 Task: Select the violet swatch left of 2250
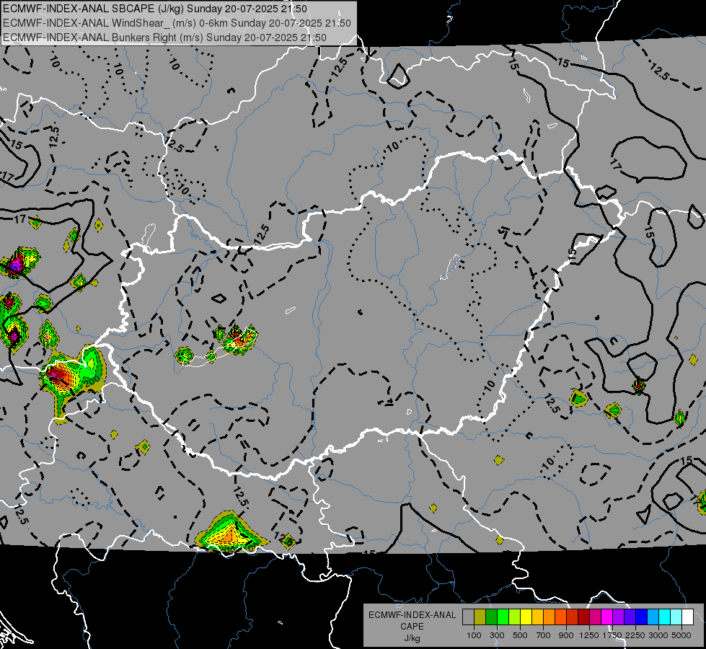pyautogui.click(x=630, y=617)
